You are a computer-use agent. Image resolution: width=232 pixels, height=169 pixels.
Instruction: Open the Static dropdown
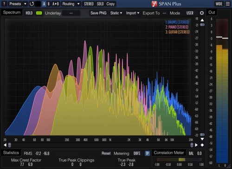[116, 13]
